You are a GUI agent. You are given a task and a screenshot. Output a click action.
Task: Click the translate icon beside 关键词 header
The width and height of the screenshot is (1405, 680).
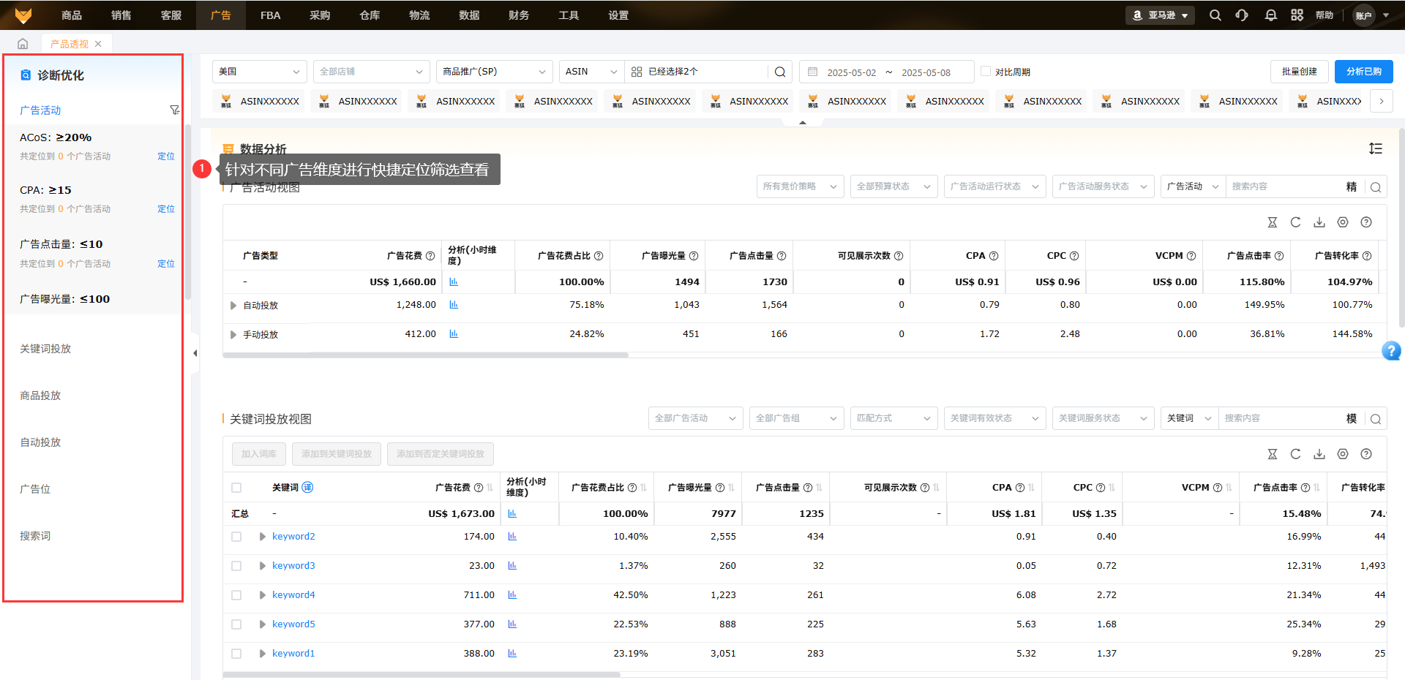pyautogui.click(x=307, y=488)
